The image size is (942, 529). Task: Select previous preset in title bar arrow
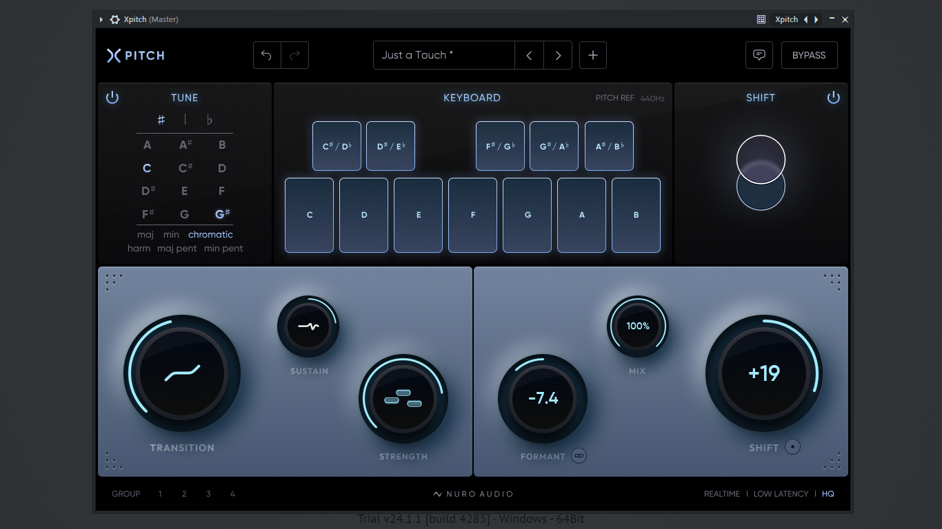(805, 19)
